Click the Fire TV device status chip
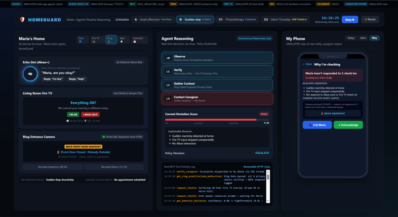 [97, 40]
